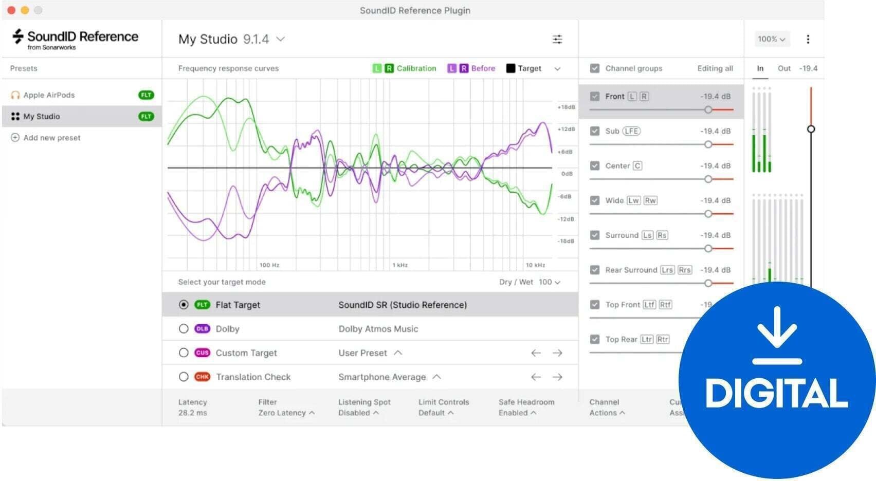876x481 pixels.
Task: Adjust the Center channel gain slider handle
Action: pyautogui.click(x=708, y=179)
